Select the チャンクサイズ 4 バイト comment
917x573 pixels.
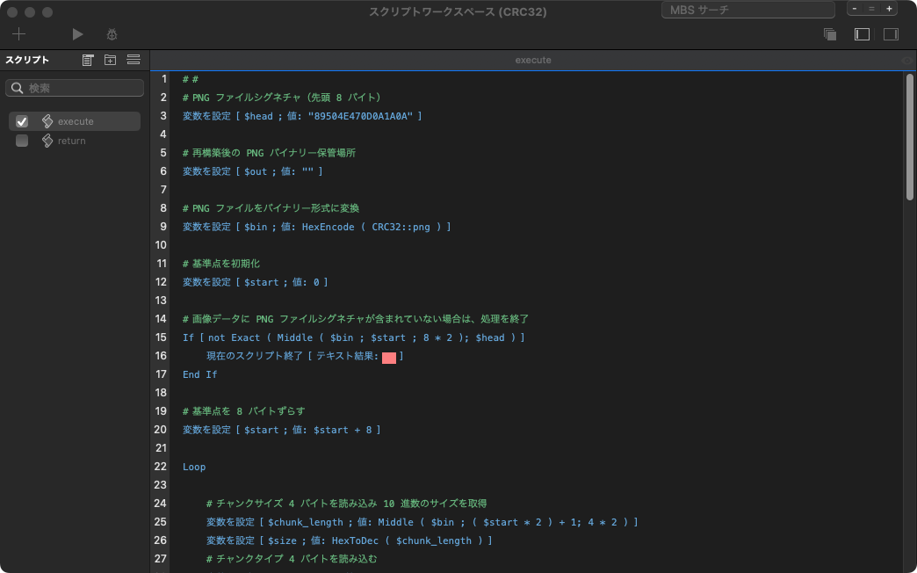346,504
